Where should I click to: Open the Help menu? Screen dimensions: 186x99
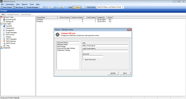pyautogui.click(x=38, y=5)
